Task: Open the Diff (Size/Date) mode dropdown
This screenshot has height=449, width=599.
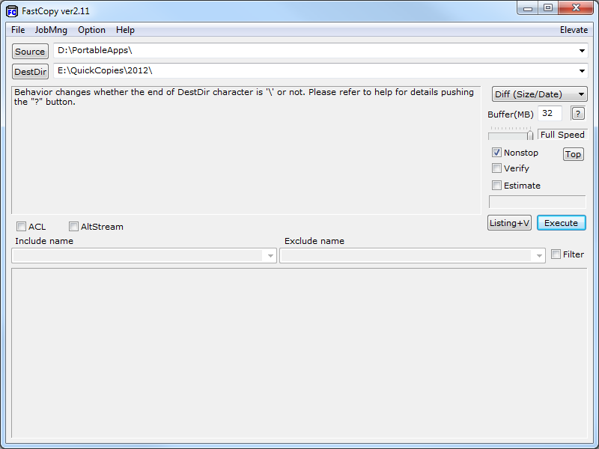Action: 539,94
